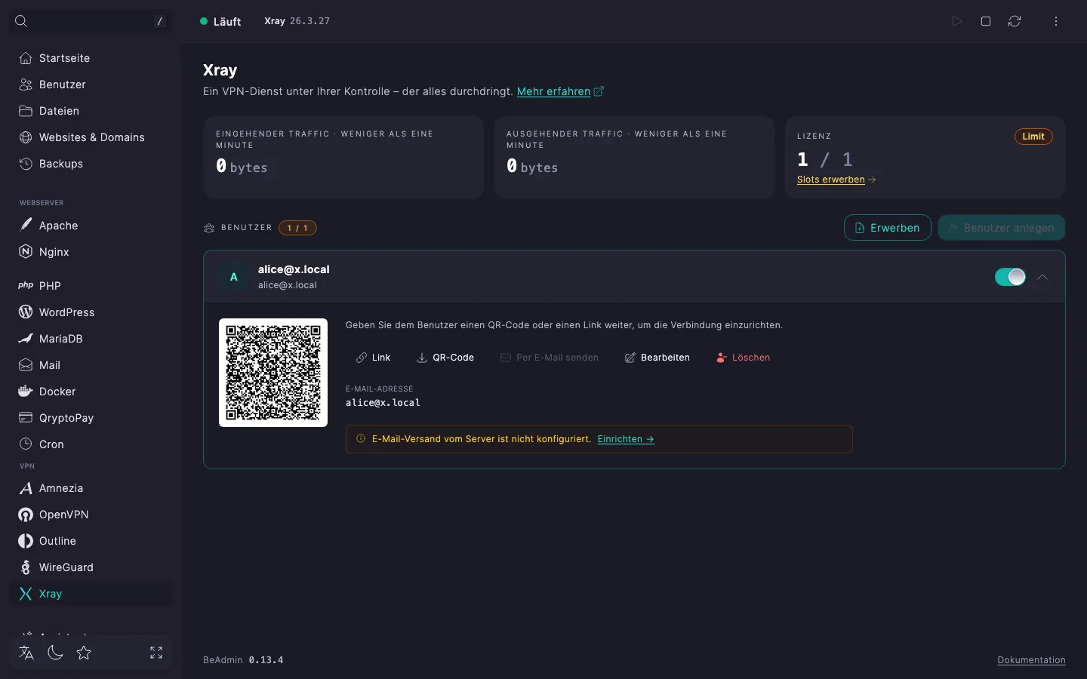This screenshot has height=679, width=1087.
Task: Click the Limit badge
Action: (1033, 137)
